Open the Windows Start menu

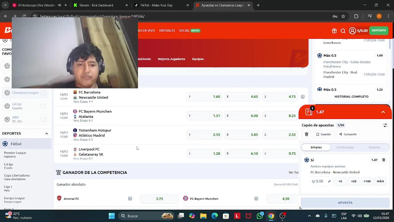click(x=112, y=216)
